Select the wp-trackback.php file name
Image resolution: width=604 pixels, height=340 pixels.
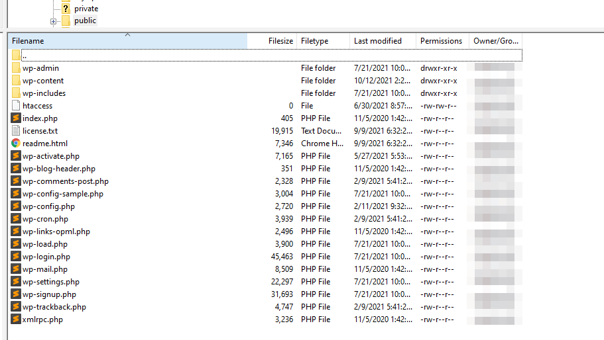click(54, 306)
